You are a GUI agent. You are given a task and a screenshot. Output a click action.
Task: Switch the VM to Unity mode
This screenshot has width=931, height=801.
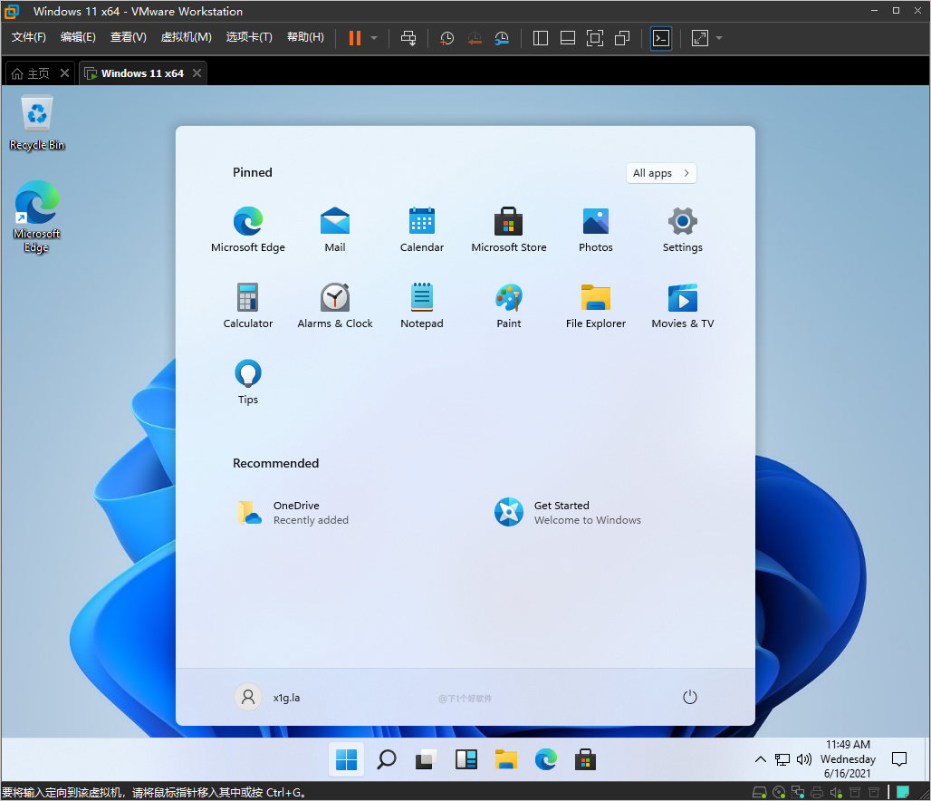621,38
